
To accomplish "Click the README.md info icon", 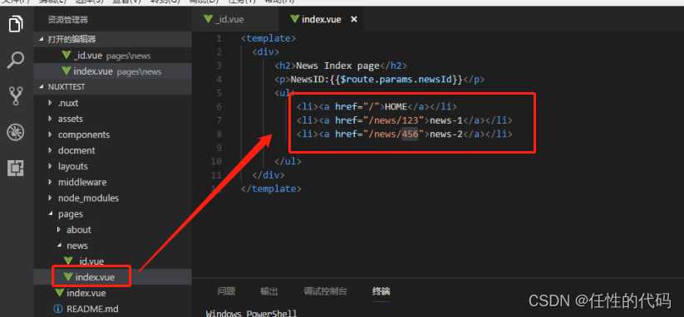I will [x=57, y=309].
